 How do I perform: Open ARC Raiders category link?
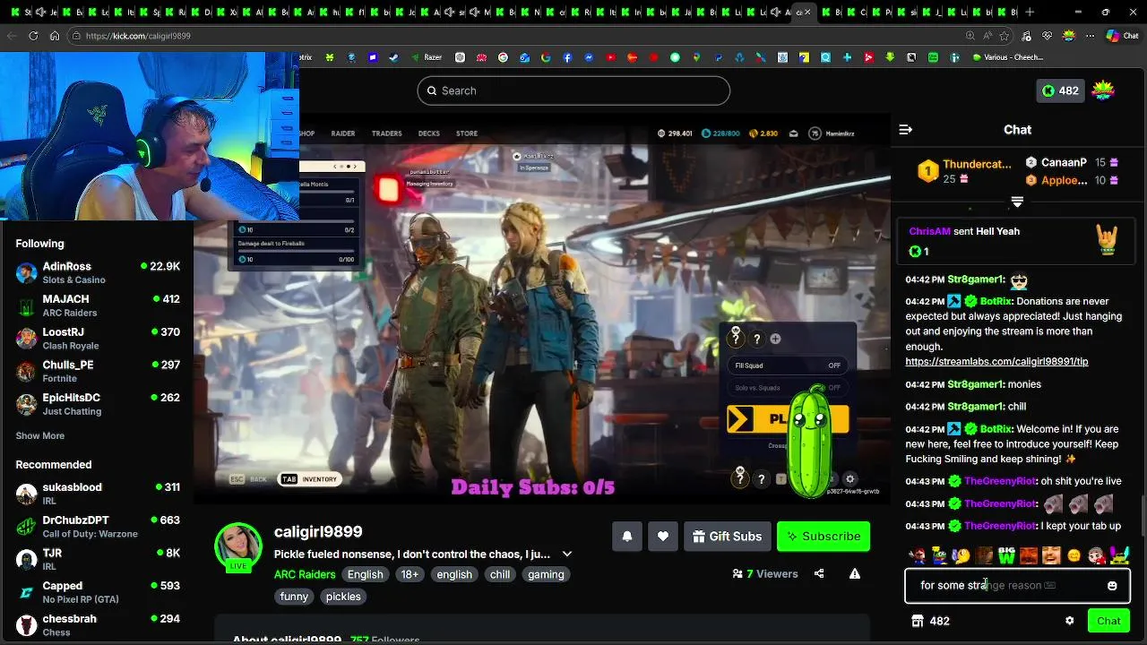click(x=305, y=575)
